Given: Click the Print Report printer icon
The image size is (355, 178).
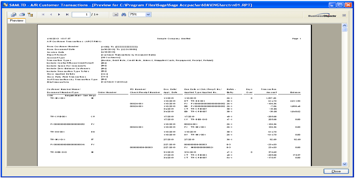Looking at the screenshot, I should click(22, 15).
